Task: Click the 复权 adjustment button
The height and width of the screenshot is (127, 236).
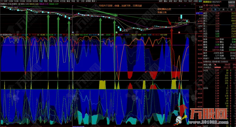Action: pyautogui.click(x=161, y=1)
